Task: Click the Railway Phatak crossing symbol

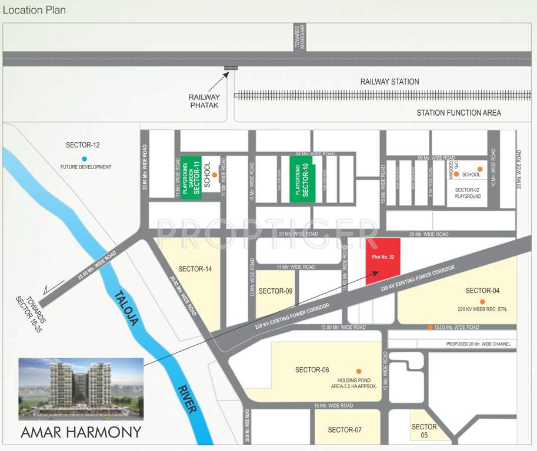Action: tap(230, 69)
